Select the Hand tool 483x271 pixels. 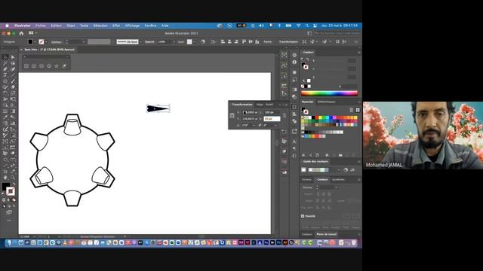tap(5, 178)
